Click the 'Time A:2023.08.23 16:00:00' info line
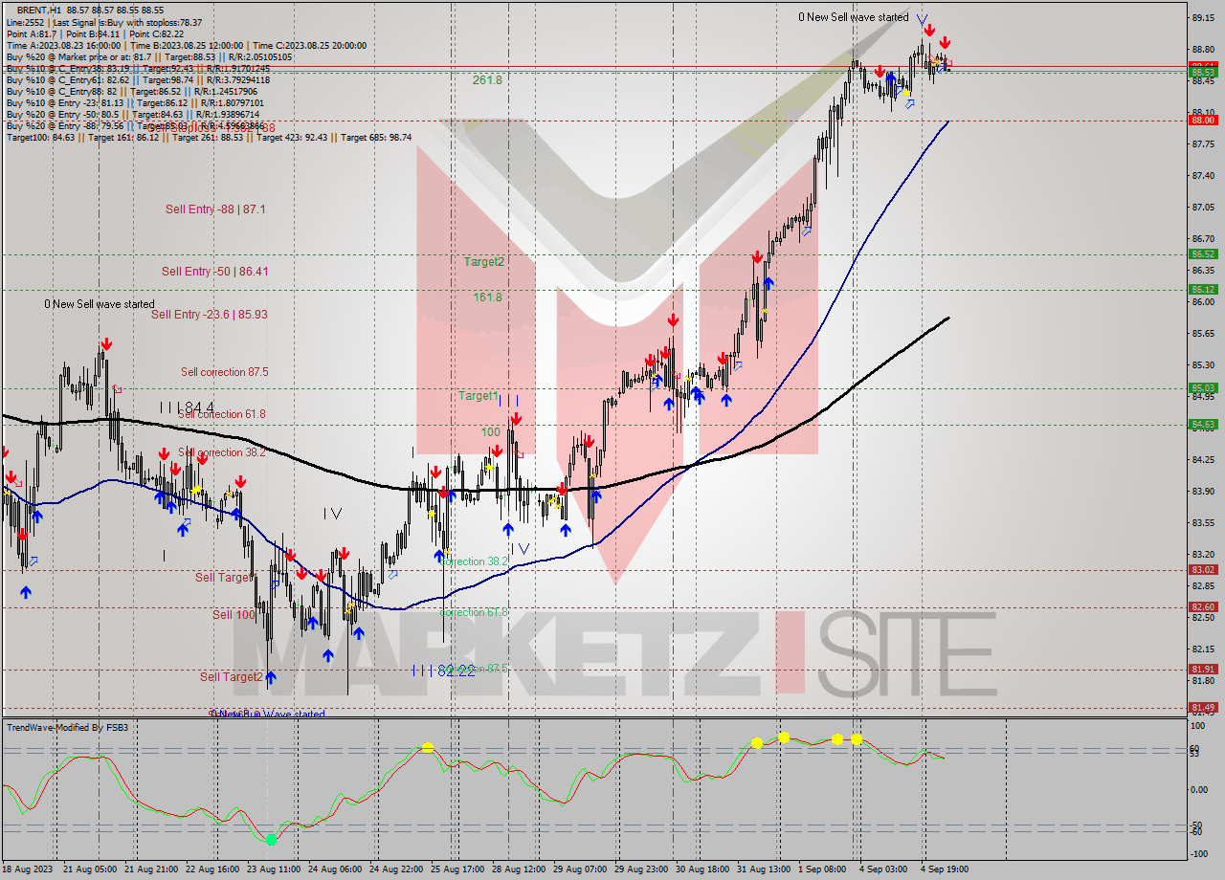The image size is (1225, 880). click(64, 45)
